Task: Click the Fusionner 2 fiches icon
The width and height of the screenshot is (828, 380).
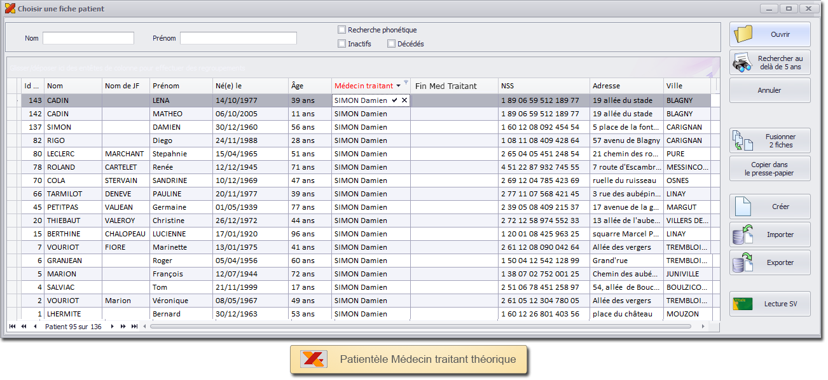Action: pos(742,140)
